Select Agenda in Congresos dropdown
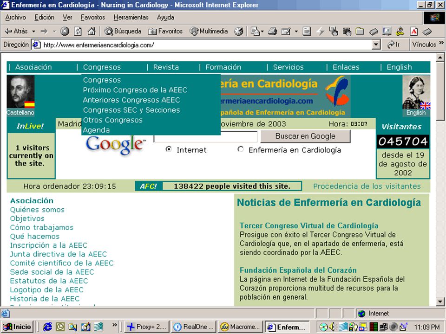446x334 pixels. (96, 130)
